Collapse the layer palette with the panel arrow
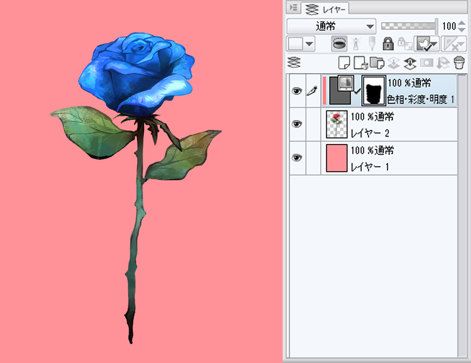471x363 pixels. pos(293,7)
